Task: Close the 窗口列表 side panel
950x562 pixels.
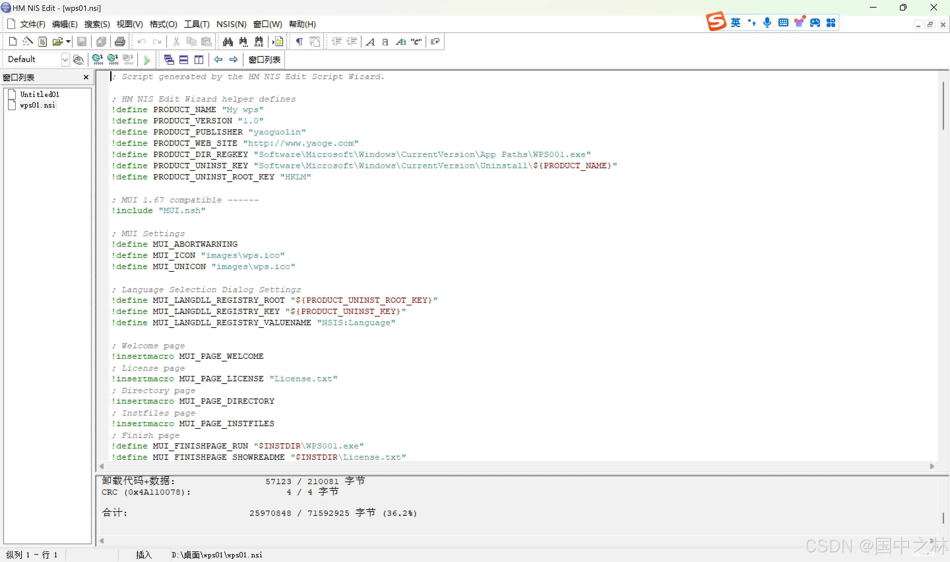Action: coord(86,77)
